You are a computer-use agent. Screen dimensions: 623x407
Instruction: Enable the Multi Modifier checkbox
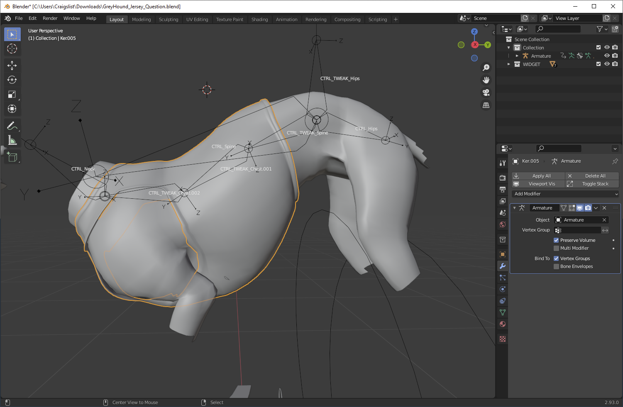click(556, 248)
